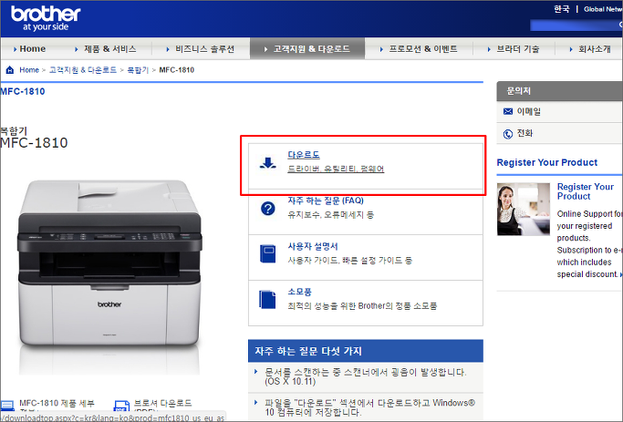Click the Brother 정품 소모품 description text
Image resolution: width=623 pixels, height=422 pixels.
(362, 306)
